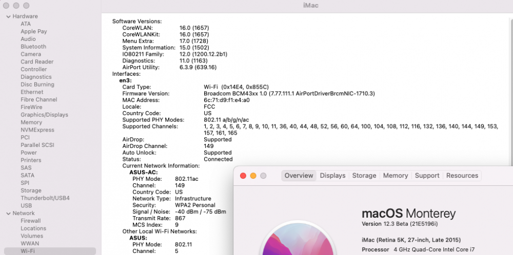Viewport: 513px width, 255px height.
Task: Open Ethernet in the sidebar
Action: point(32,92)
